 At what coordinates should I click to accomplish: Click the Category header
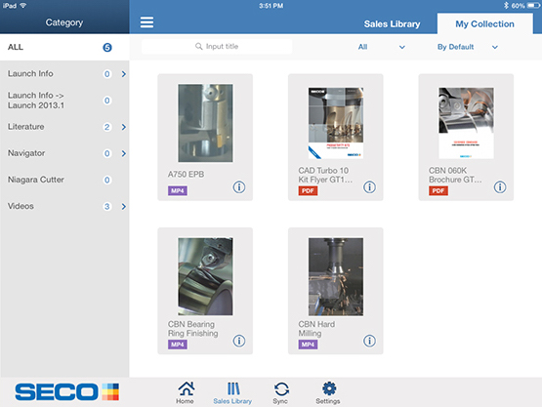pos(64,22)
